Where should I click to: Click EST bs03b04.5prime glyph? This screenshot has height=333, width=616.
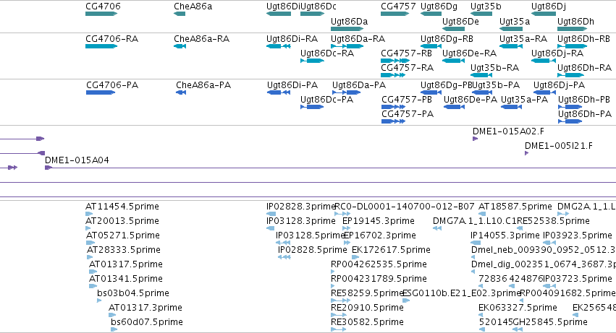point(99,300)
